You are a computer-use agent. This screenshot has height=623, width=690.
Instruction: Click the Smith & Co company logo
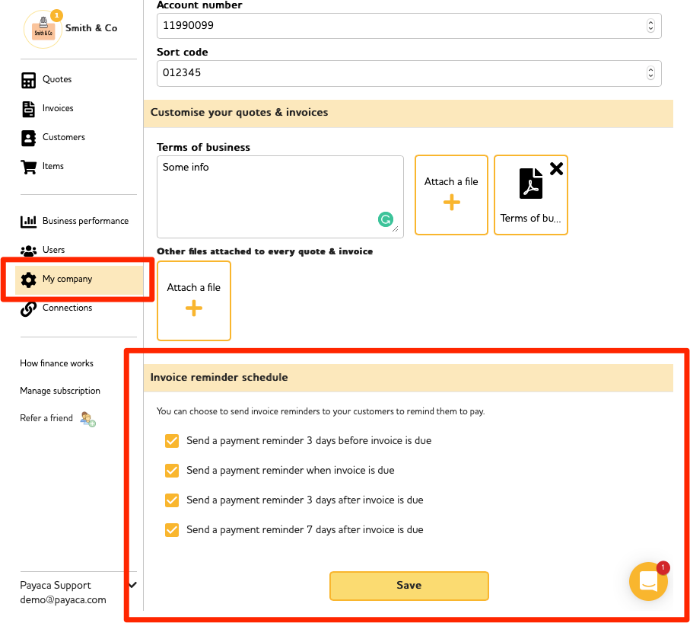(x=43, y=30)
